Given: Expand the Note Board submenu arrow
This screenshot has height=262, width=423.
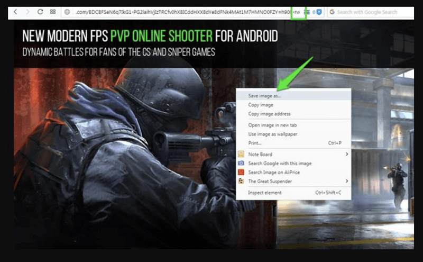Looking at the screenshot, I should pos(347,154).
